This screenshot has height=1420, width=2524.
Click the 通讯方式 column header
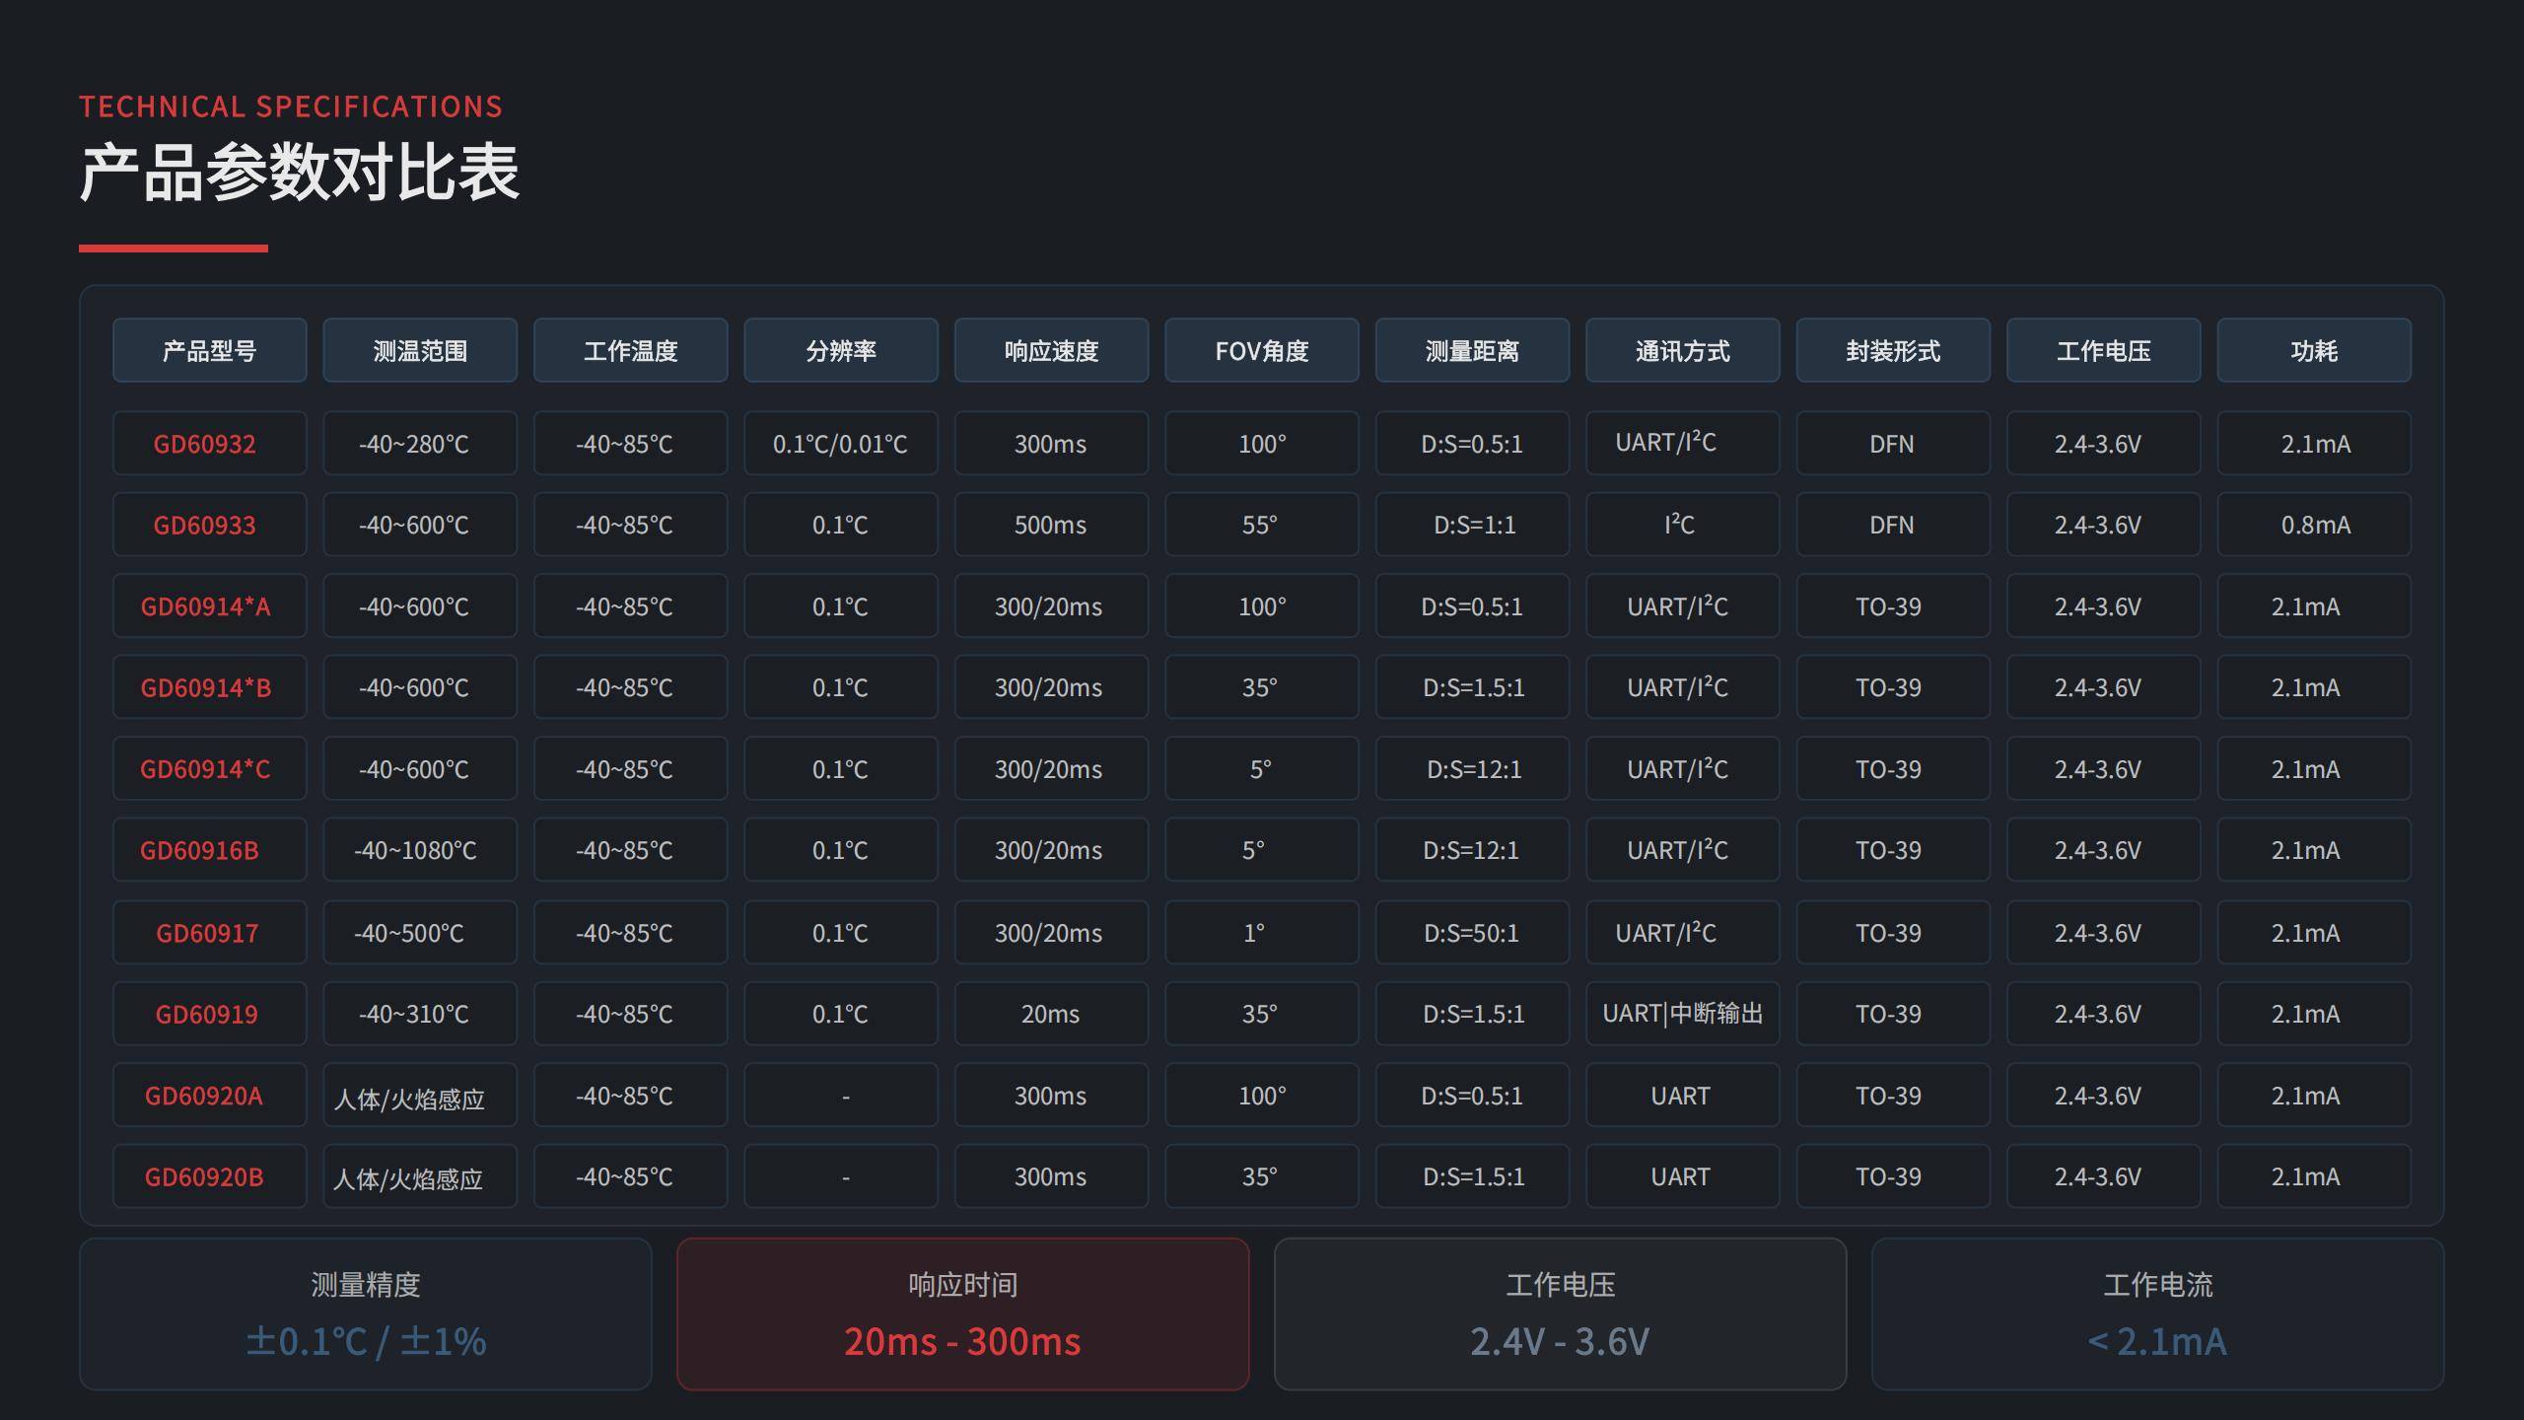[x=1683, y=350]
